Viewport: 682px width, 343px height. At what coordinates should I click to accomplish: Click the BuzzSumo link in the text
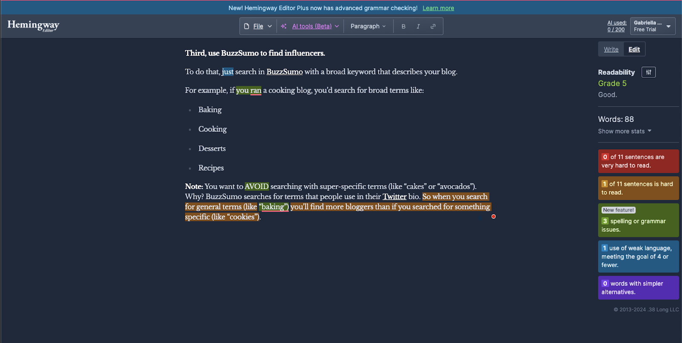pyautogui.click(x=284, y=72)
